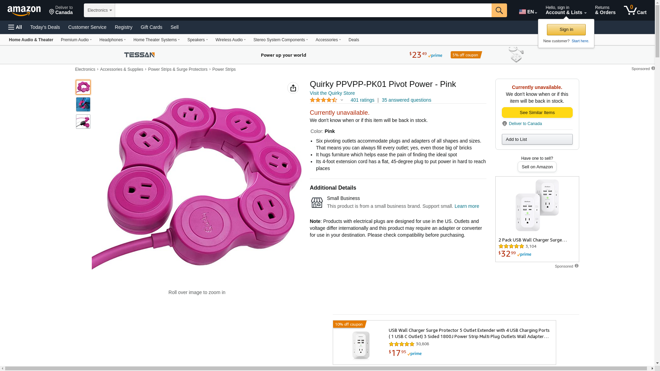Click the Amazon logo

pos(24,11)
